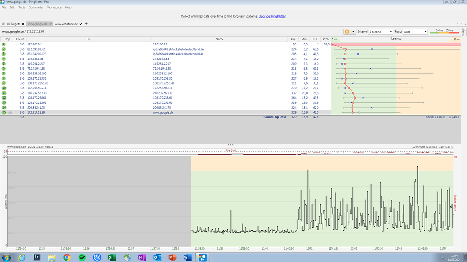Click the Jitter (ms) label on the timeline
467x262 pixels.
tap(231, 150)
